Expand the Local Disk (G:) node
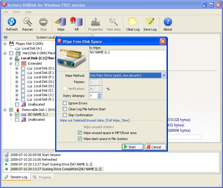 click(x=17, y=82)
